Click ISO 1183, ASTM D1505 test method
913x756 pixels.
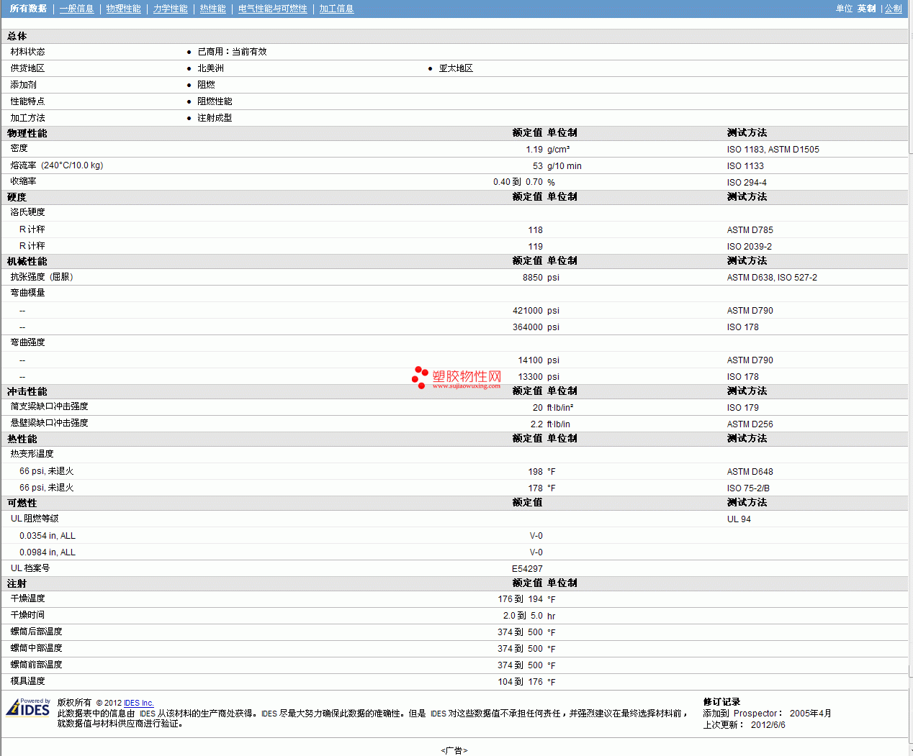click(773, 150)
